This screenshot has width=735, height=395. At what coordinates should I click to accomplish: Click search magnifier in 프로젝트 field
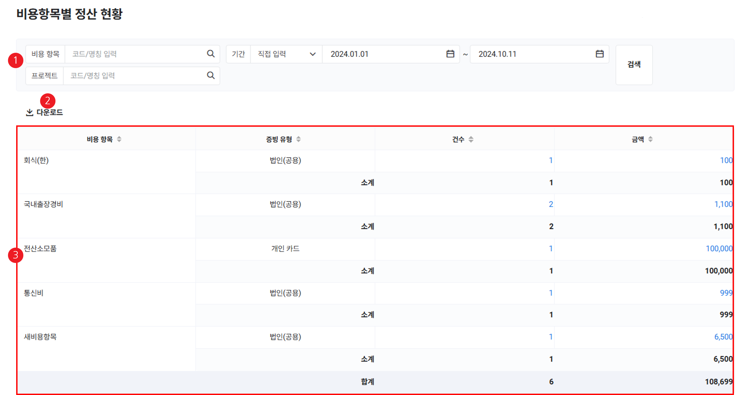210,75
